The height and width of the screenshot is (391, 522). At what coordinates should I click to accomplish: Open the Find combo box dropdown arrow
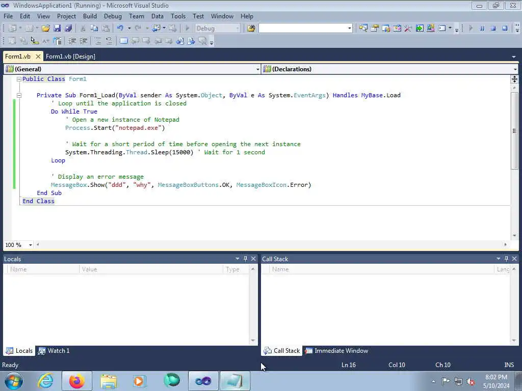tap(350, 29)
